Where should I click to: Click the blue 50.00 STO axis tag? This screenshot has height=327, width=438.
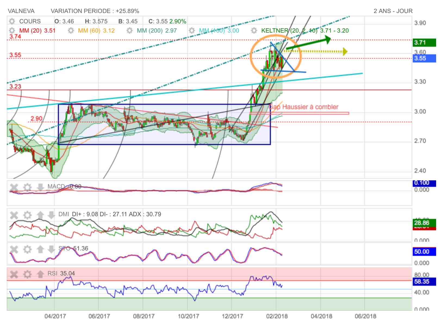pos(424,251)
